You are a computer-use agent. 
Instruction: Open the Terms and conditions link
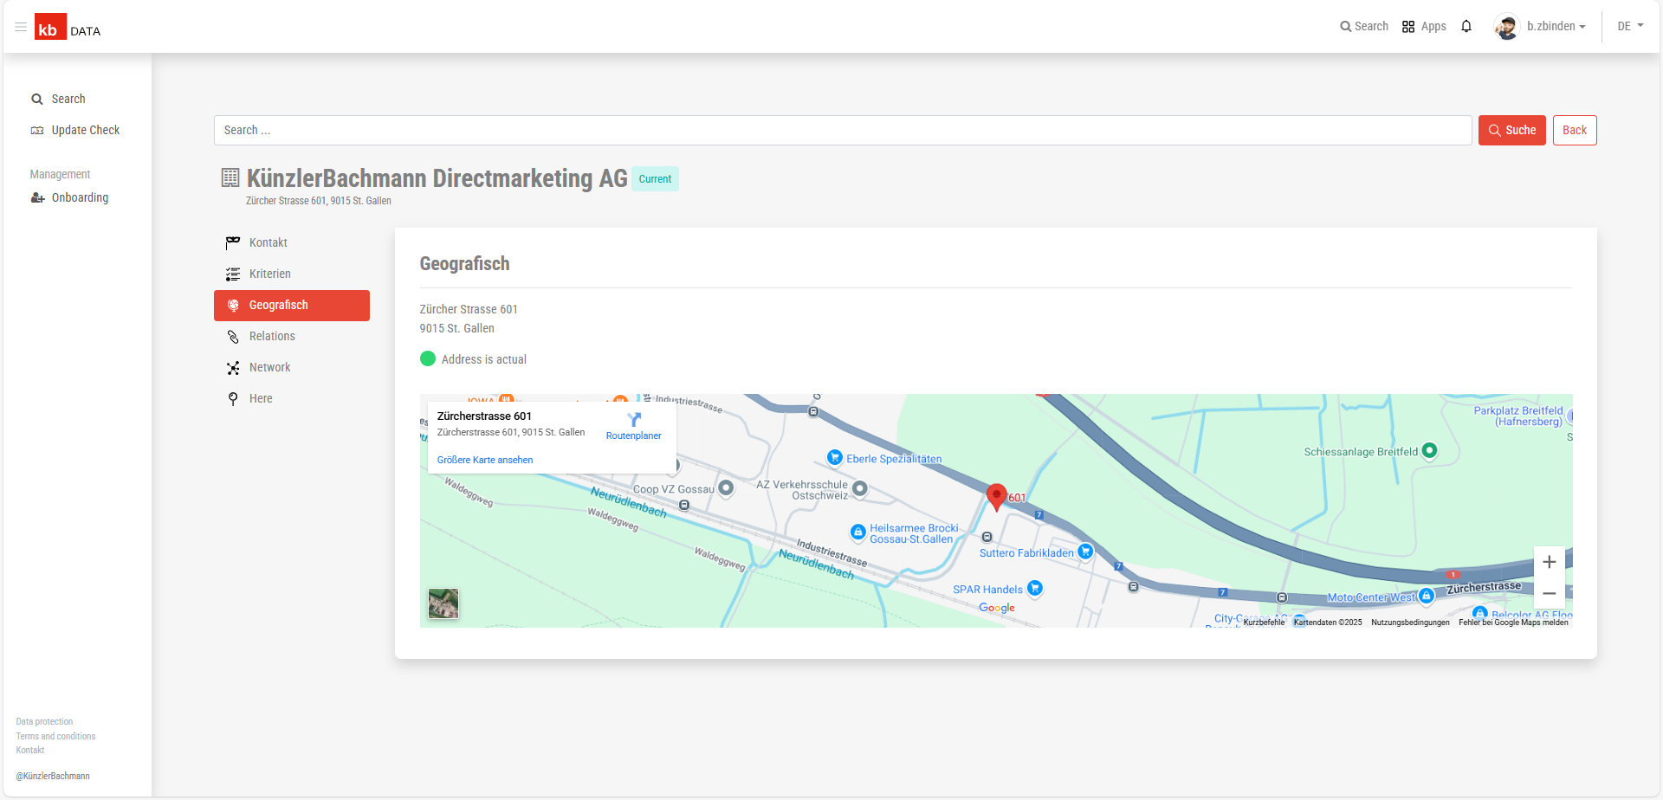(x=55, y=736)
